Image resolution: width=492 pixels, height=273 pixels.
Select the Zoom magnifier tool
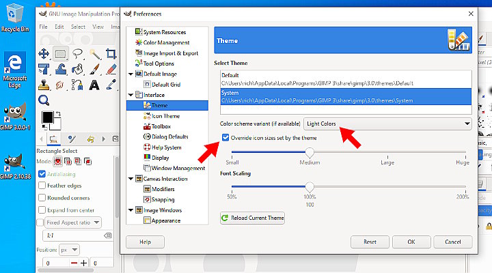44,100
